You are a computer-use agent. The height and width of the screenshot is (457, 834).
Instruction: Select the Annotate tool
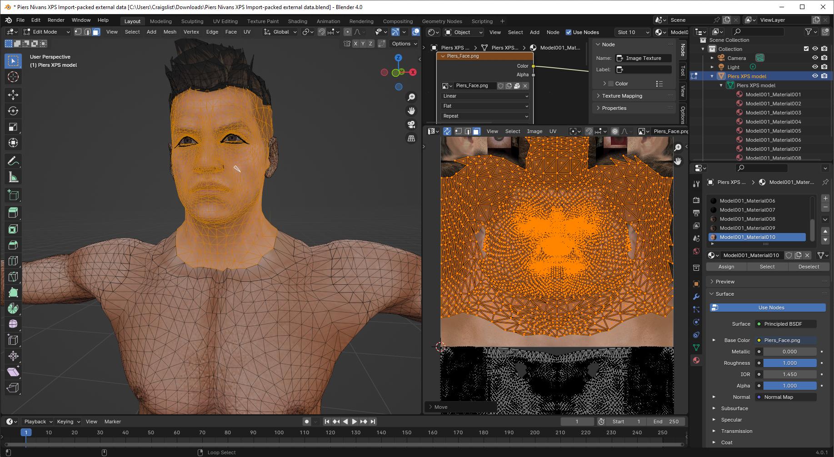coord(13,161)
